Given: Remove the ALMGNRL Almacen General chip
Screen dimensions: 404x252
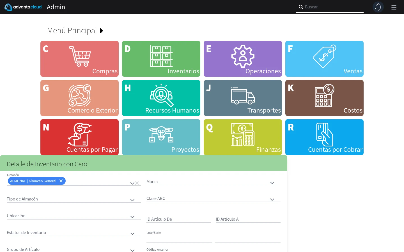Looking at the screenshot, I should [x=61, y=181].
